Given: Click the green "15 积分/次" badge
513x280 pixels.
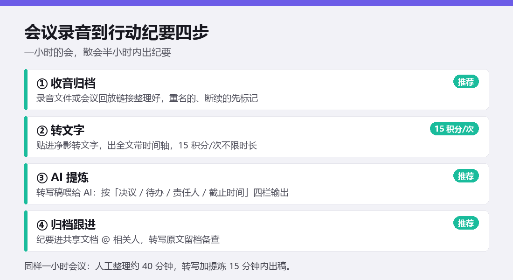Looking at the screenshot, I should click(x=454, y=129).
